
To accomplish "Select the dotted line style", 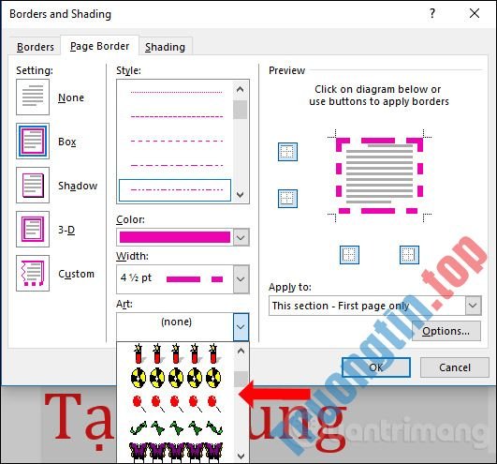I will click(x=177, y=93).
